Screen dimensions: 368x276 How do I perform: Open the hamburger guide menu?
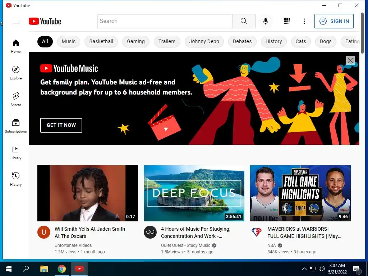(16, 21)
